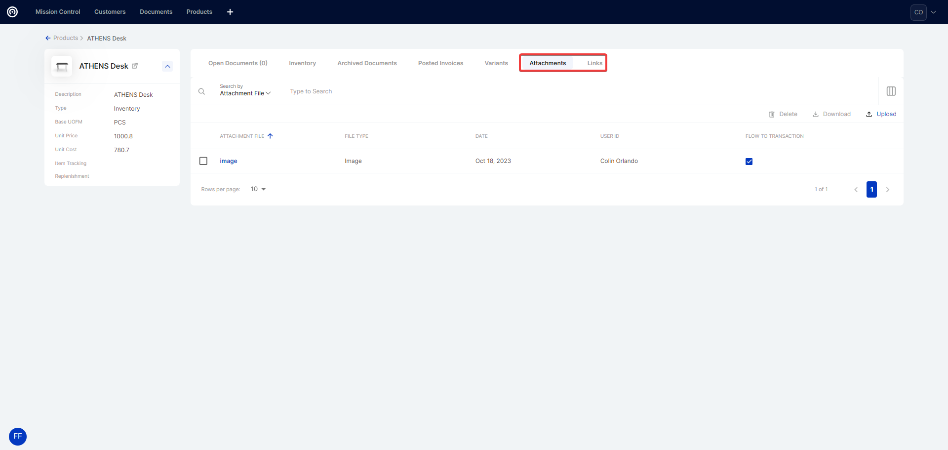Go to next page arrow
This screenshot has width=948, height=450.
[887, 190]
